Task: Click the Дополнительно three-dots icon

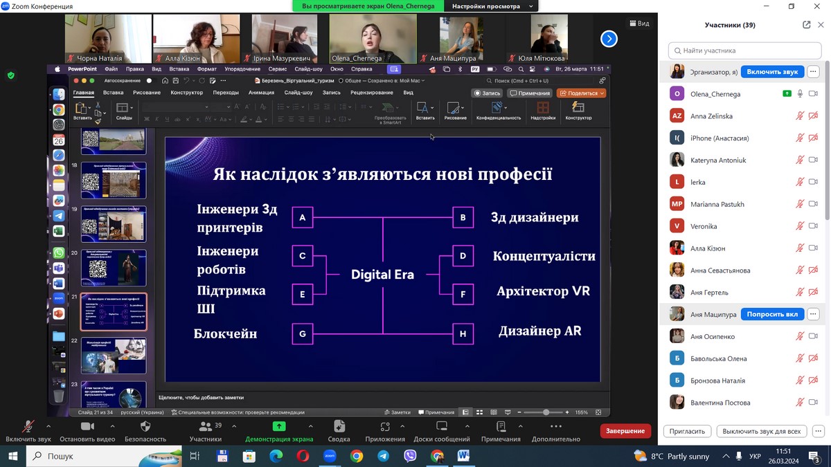Action: point(555,427)
